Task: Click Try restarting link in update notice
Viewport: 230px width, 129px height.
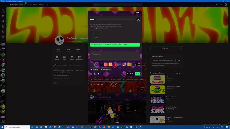Action: pos(223,124)
